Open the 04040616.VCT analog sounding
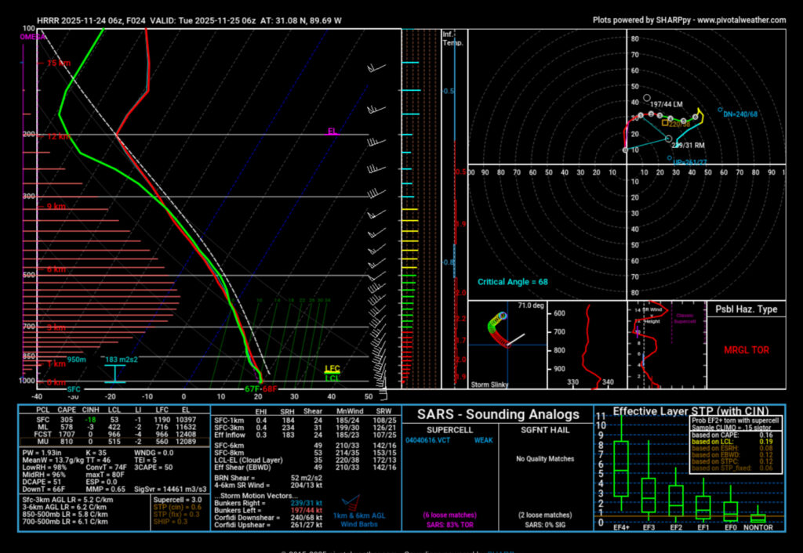This screenshot has height=553, width=803. coord(426,440)
